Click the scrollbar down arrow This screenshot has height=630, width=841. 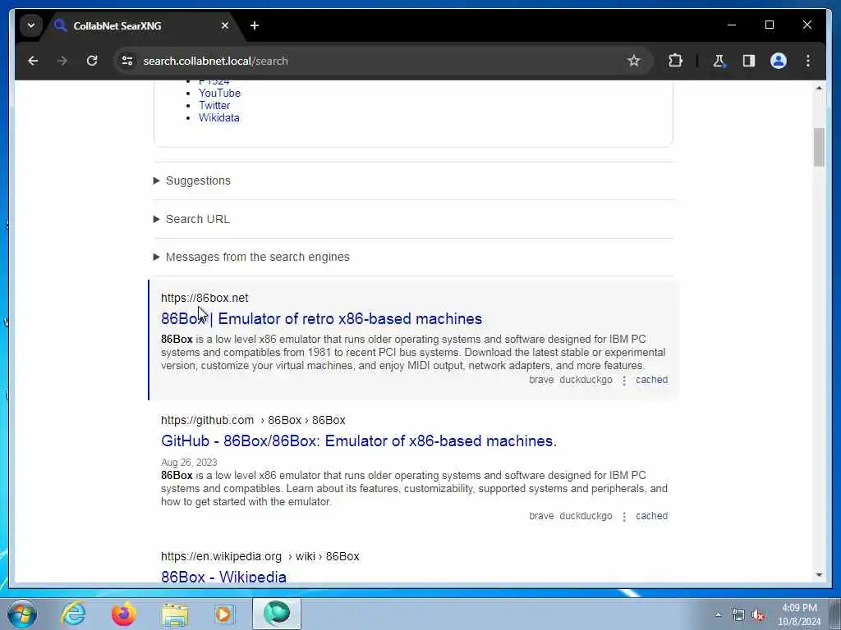[x=819, y=575]
